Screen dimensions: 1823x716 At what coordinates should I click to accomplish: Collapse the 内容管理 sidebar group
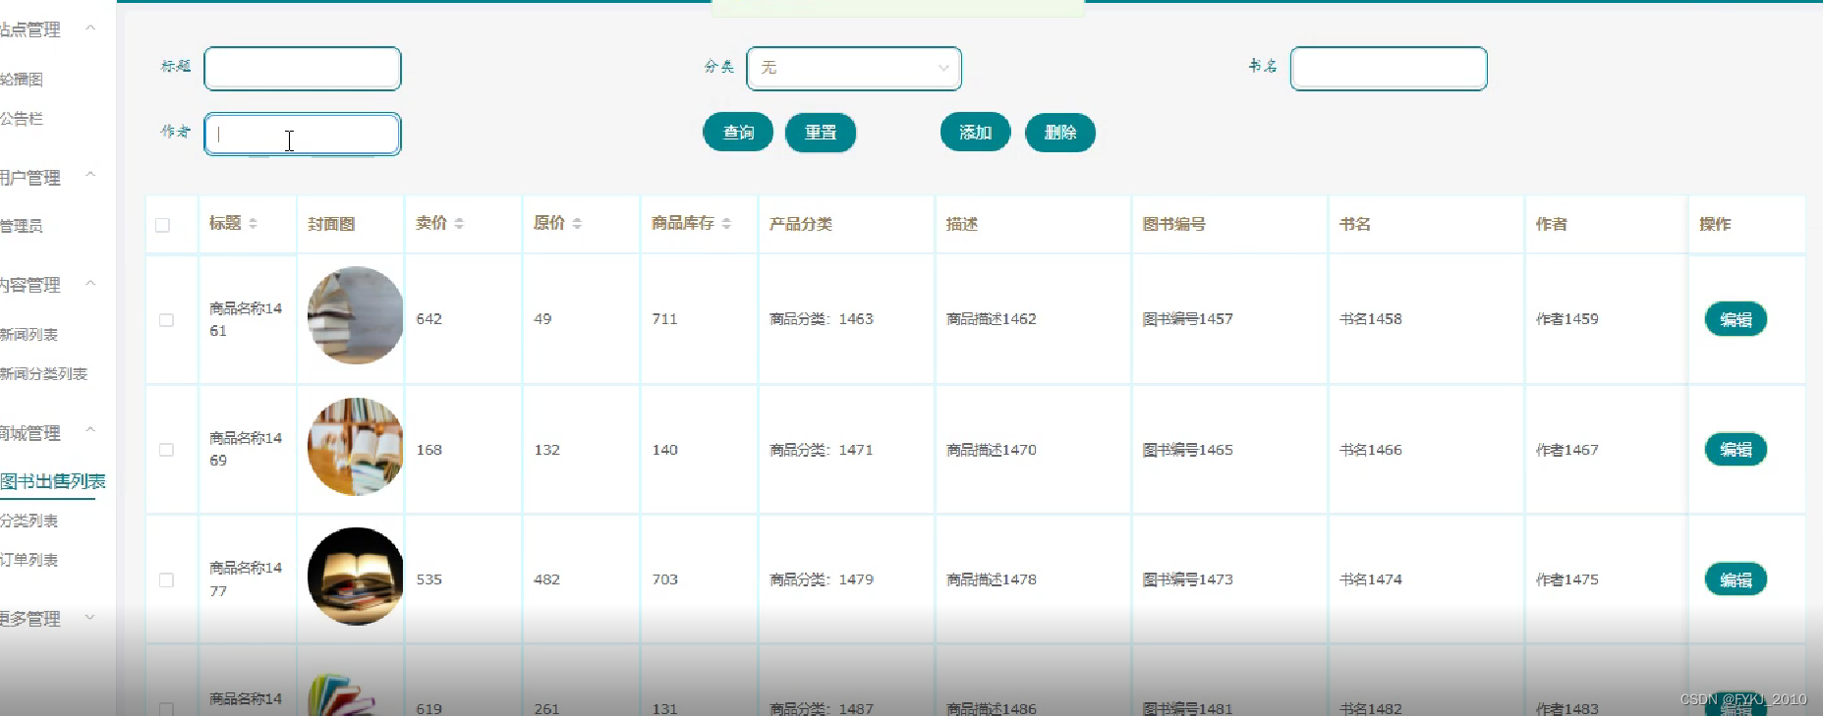[90, 284]
